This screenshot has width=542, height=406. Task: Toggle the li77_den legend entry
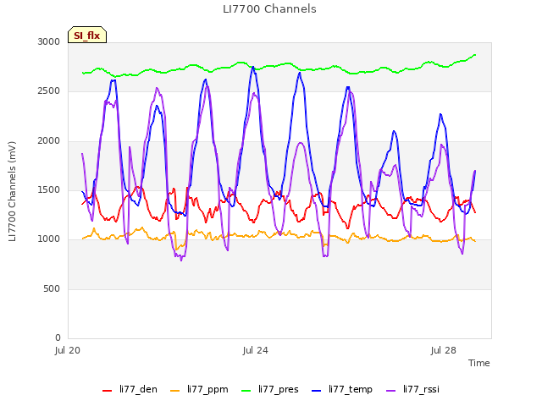[x=130, y=389]
